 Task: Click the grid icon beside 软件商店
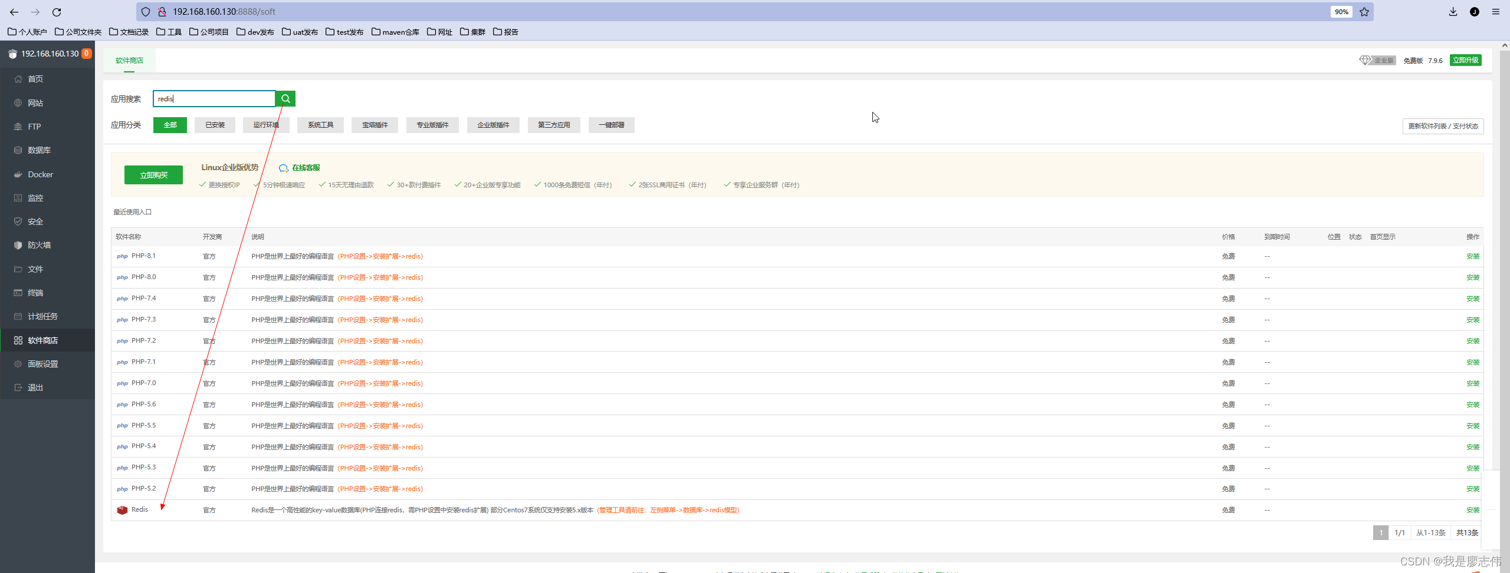tap(18, 340)
